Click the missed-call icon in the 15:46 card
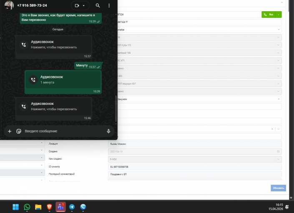The image size is (294, 213). click(24, 106)
